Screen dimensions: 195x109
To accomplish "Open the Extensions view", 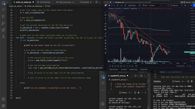I will click(x=3, y=30).
